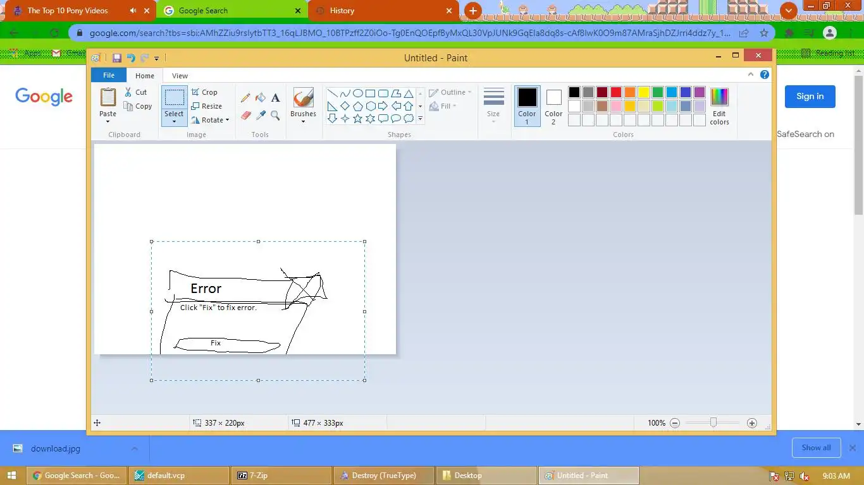Choose the Cloud callout shape

(409, 119)
